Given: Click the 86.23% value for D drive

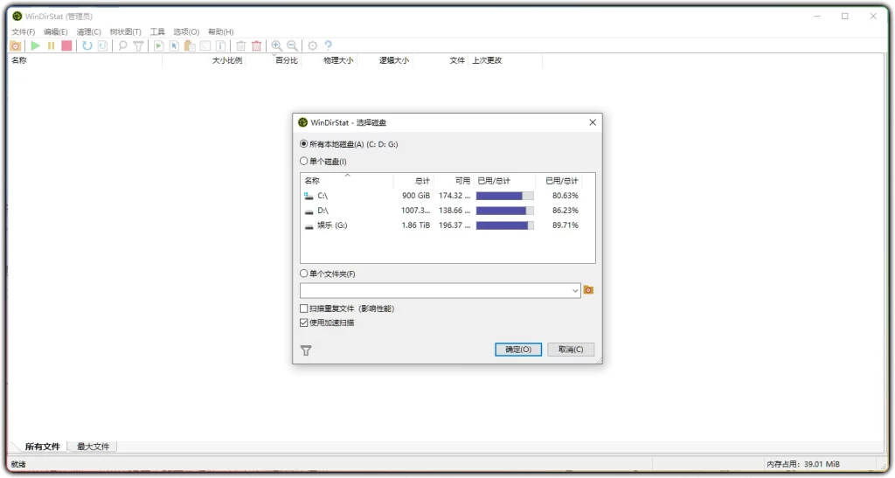Looking at the screenshot, I should click(565, 211).
